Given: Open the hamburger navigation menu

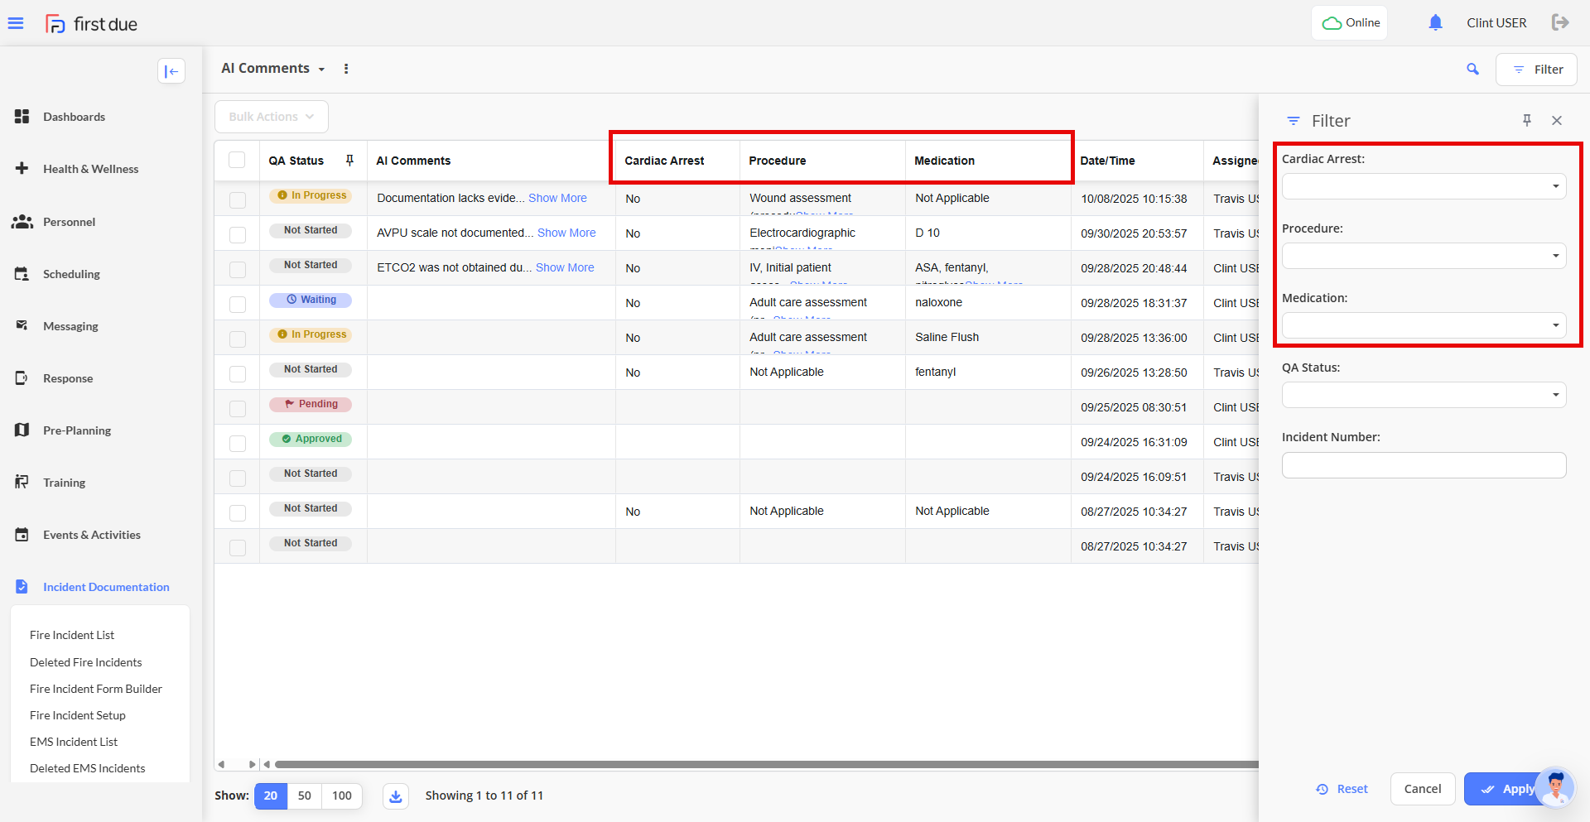Looking at the screenshot, I should pos(16,23).
